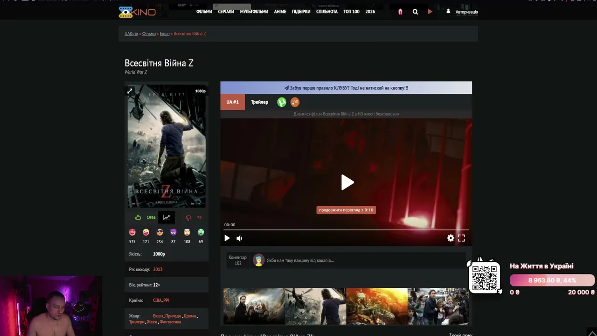
Task: React with the purple devil emoji (87)
Action: [174, 232]
